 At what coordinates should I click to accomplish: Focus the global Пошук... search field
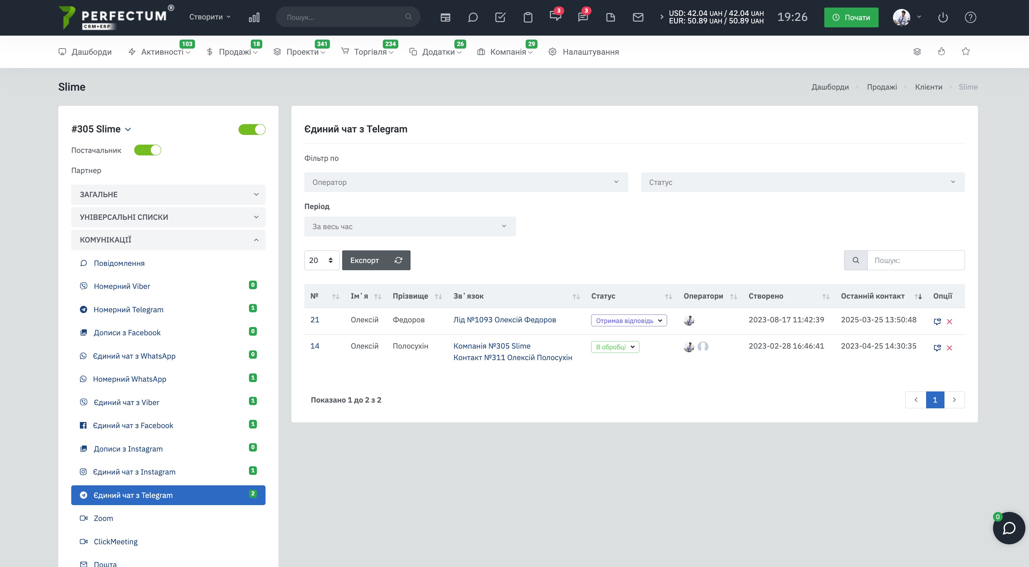point(348,17)
